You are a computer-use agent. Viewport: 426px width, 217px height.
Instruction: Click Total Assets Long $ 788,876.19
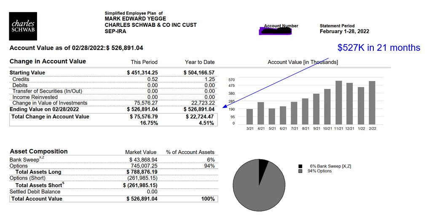[x=142, y=172]
